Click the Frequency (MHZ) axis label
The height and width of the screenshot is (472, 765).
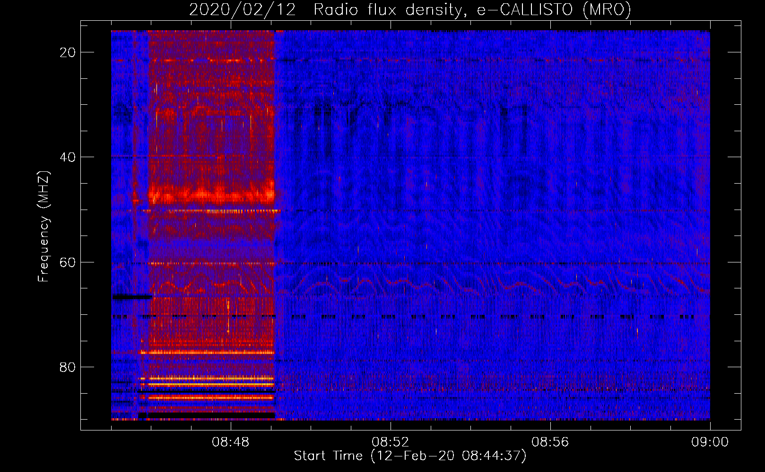click(x=43, y=227)
